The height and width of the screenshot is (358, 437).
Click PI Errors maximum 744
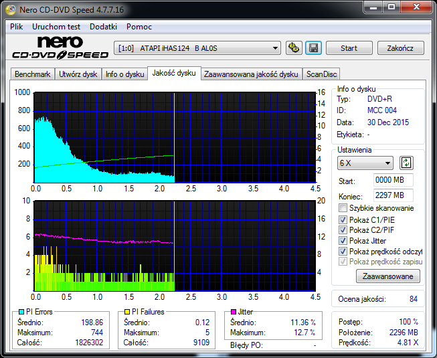tap(97, 333)
